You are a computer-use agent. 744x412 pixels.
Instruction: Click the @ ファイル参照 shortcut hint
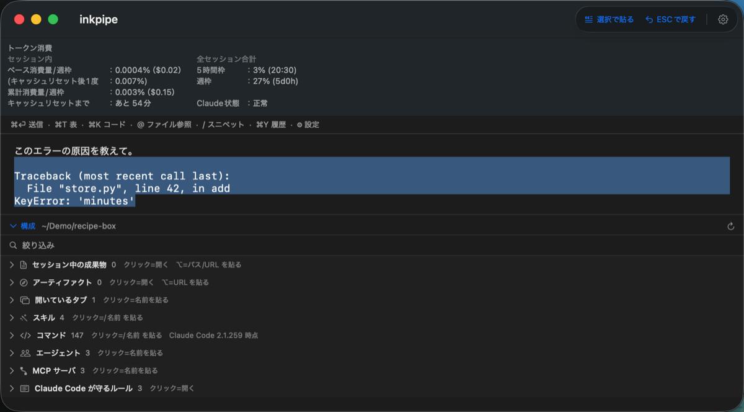tap(164, 125)
